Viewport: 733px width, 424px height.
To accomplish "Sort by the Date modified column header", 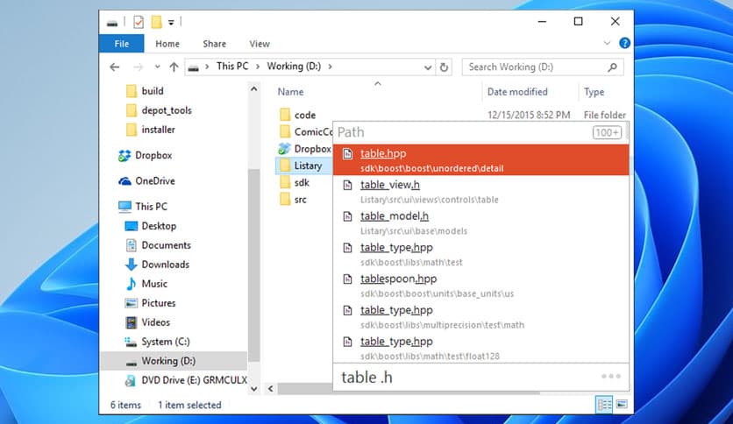I will 517,92.
